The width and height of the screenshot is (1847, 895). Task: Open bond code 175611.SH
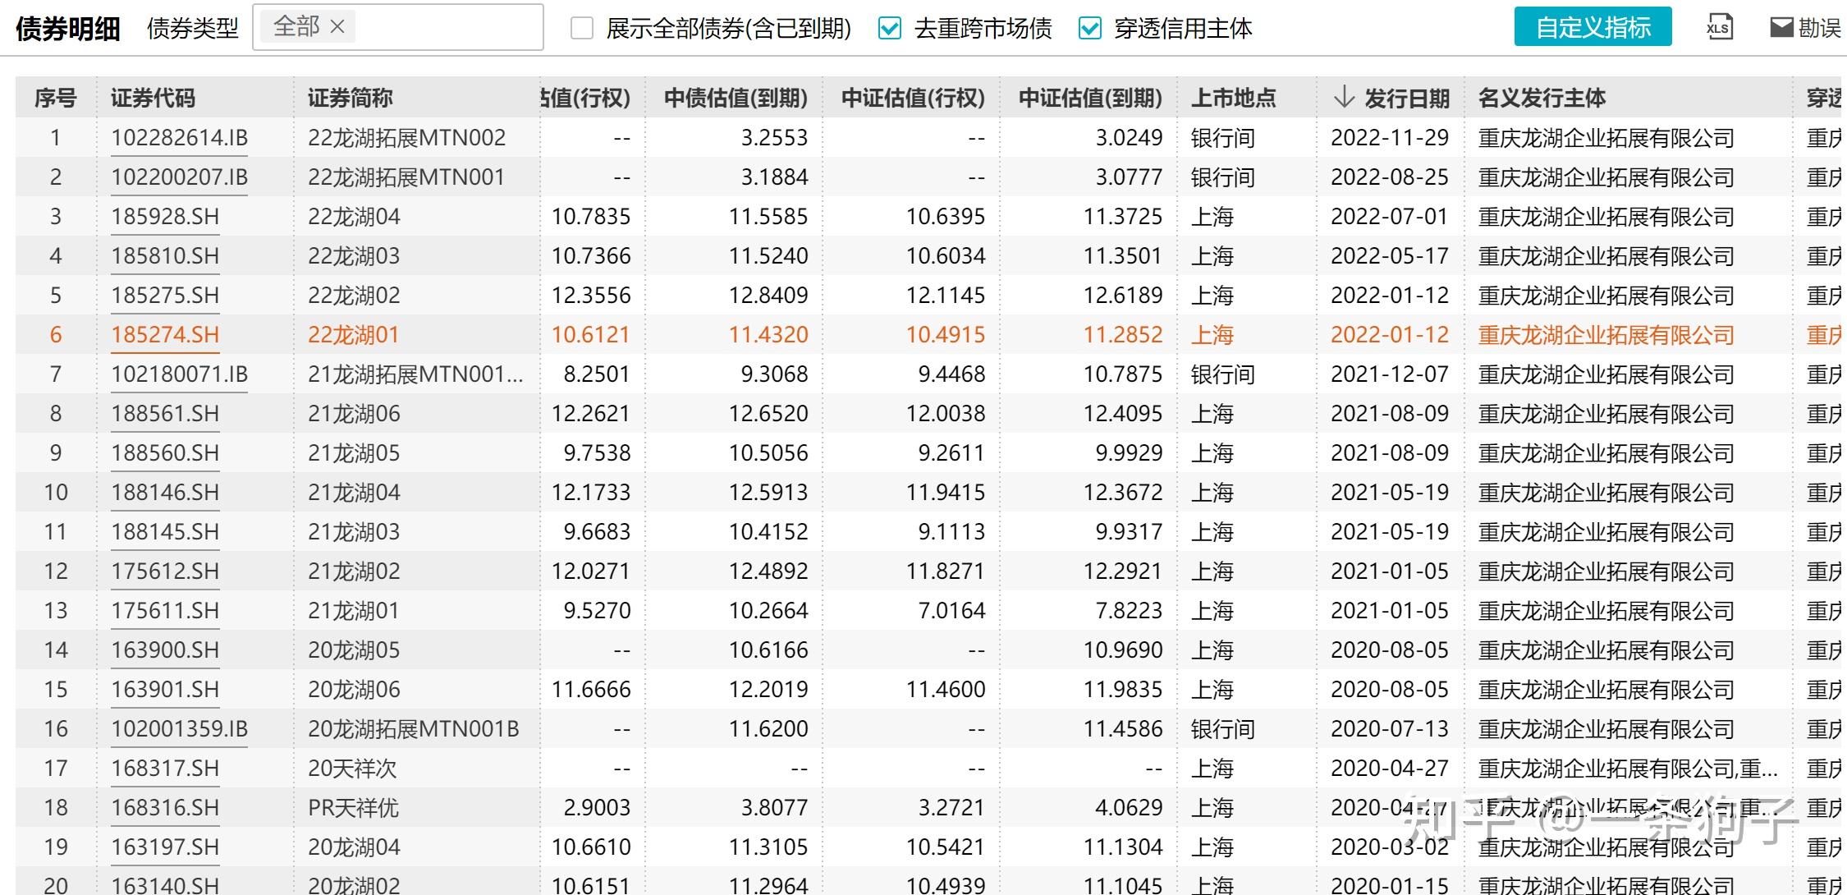165,610
